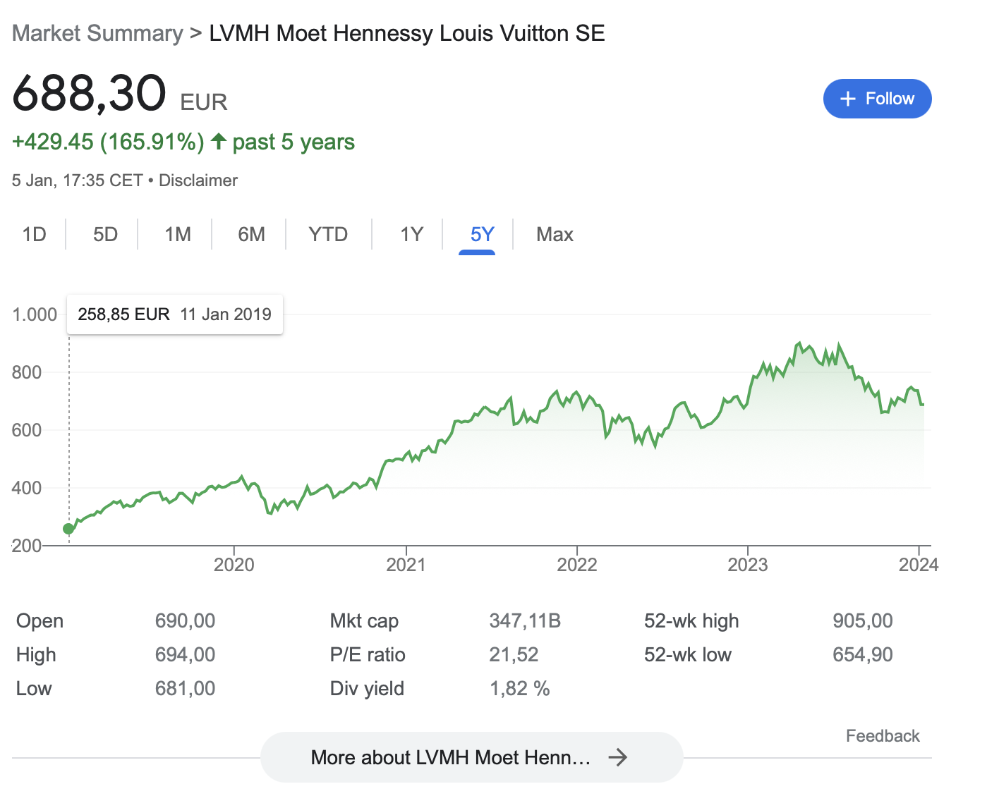The width and height of the screenshot is (999, 808).
Task: Click the 2023 axis label
Action: [747, 565]
